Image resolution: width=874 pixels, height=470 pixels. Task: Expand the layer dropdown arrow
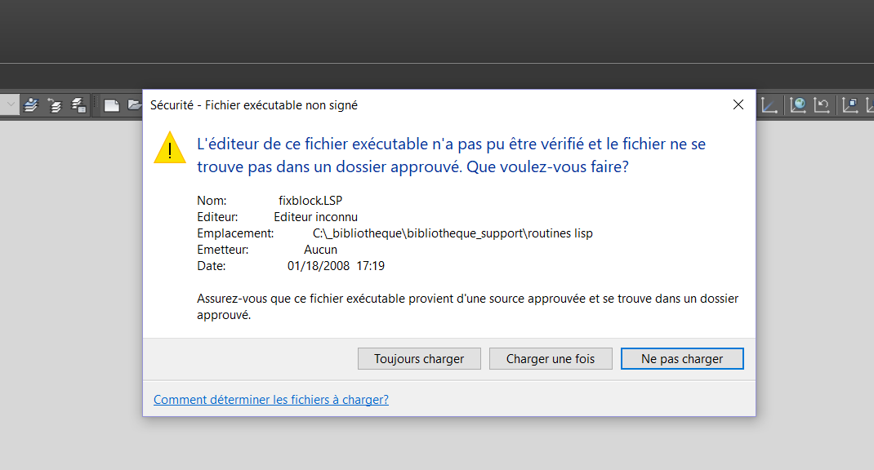point(11,104)
